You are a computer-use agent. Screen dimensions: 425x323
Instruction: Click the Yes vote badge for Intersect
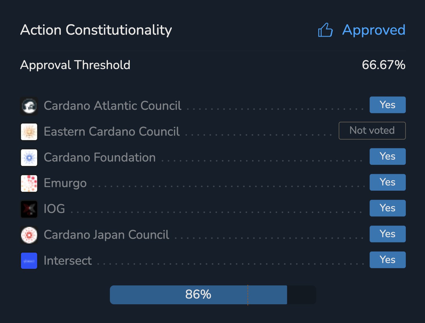[x=387, y=260]
